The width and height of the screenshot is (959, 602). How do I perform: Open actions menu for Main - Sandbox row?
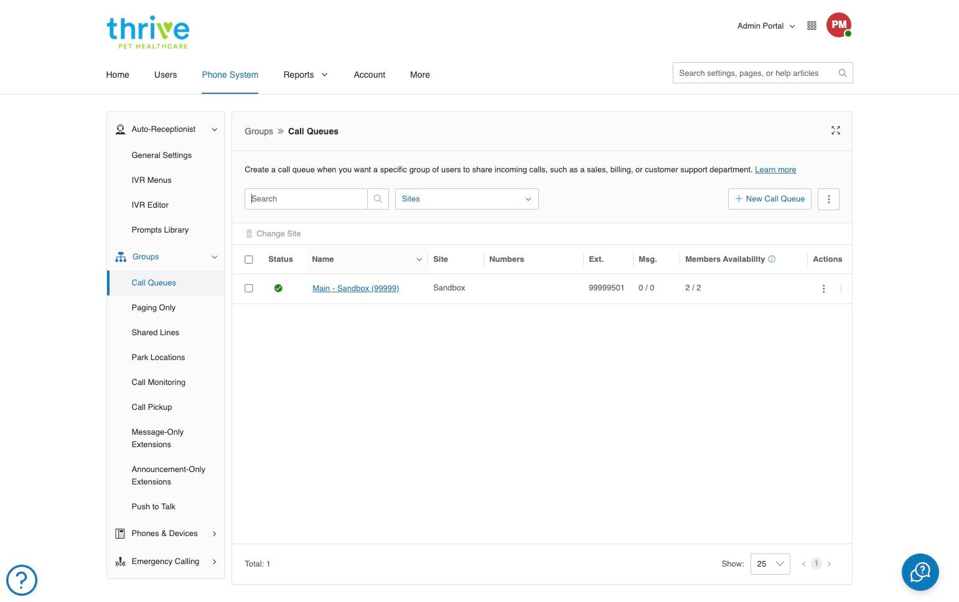(824, 289)
